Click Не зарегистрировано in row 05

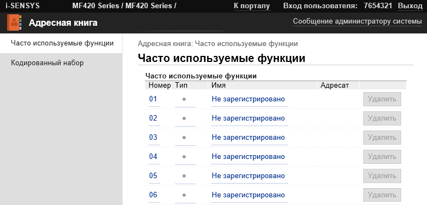248,176
